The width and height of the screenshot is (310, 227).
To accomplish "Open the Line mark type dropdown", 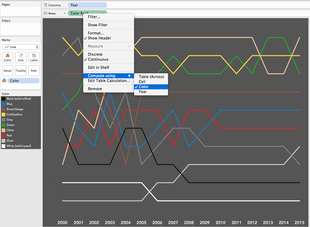I will click(x=21, y=47).
